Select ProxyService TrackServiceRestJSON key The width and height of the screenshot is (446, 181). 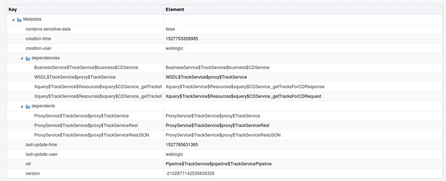(x=91, y=135)
